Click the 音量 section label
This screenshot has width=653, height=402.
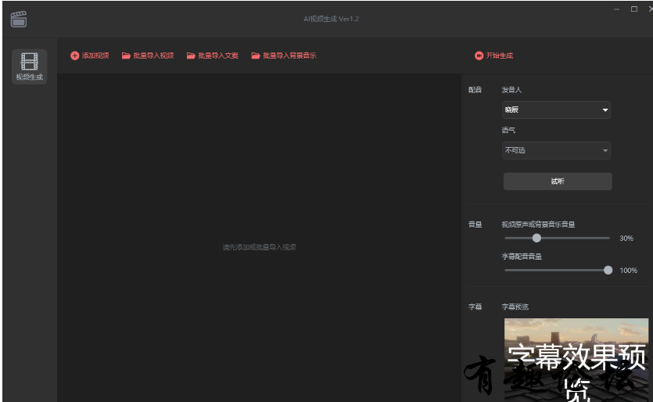475,224
